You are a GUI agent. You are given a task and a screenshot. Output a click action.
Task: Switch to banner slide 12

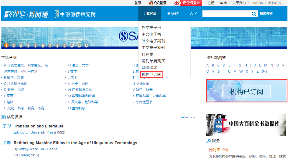(86, 46)
